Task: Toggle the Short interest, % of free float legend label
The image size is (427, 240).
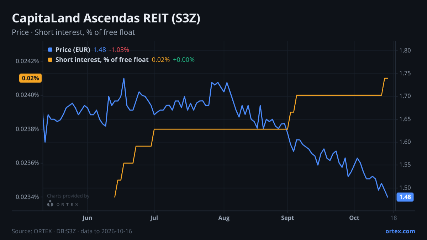Action: pyautogui.click(x=102, y=60)
